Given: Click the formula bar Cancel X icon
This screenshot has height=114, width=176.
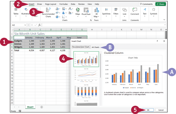Looking at the screenshot, I should pyautogui.click(x=32, y=25).
